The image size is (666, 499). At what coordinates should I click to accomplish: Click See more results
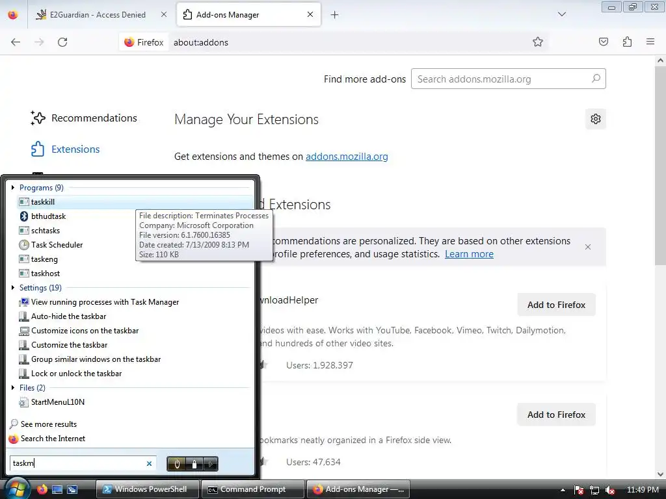[x=48, y=424]
